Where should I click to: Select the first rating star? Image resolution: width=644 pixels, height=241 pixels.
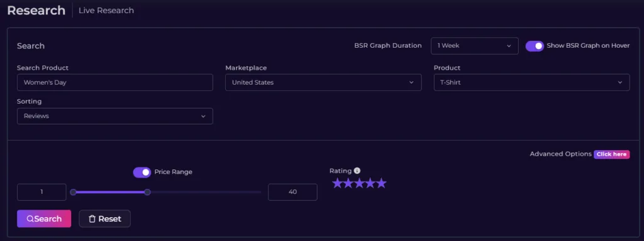pos(337,183)
